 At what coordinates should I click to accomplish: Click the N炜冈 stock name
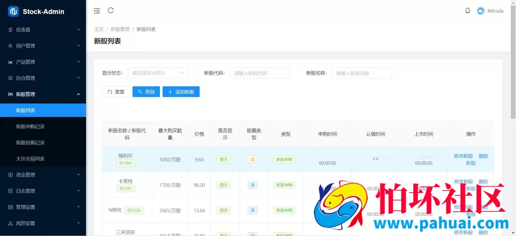click(115, 210)
